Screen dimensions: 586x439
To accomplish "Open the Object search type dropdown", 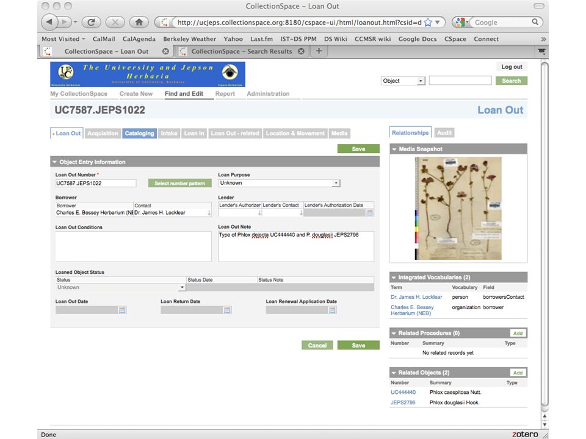I will pyautogui.click(x=403, y=80).
